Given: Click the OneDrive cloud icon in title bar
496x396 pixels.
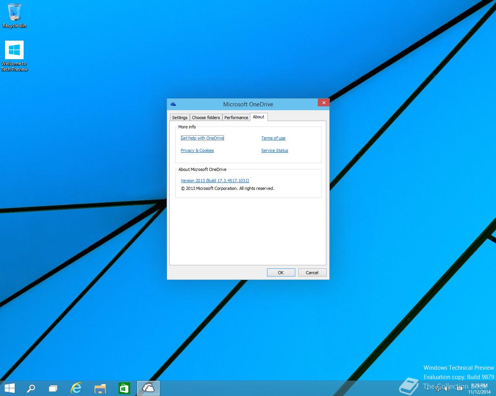Looking at the screenshot, I should pyautogui.click(x=173, y=104).
